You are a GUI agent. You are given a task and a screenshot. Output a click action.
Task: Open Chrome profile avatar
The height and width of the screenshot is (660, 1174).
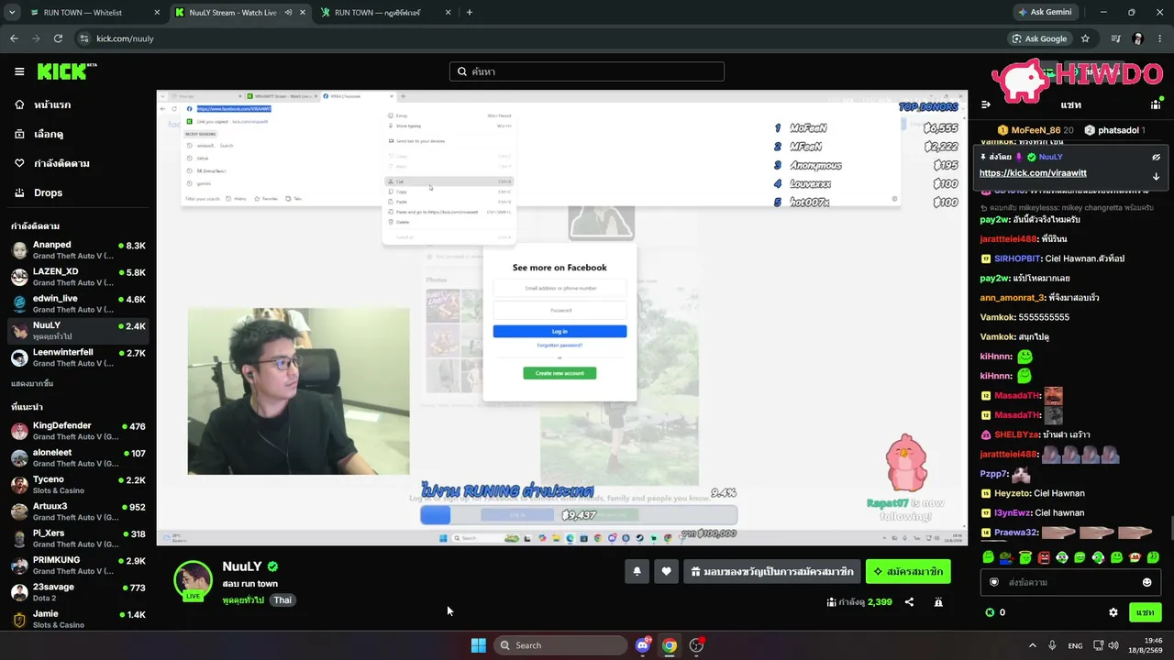click(x=1138, y=38)
